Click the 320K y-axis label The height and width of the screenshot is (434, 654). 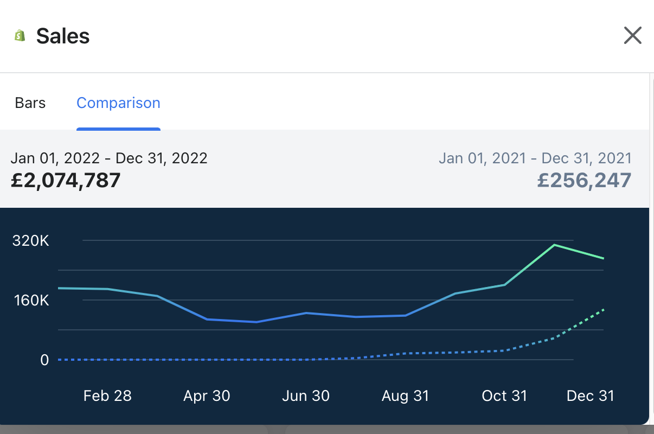[x=31, y=240]
